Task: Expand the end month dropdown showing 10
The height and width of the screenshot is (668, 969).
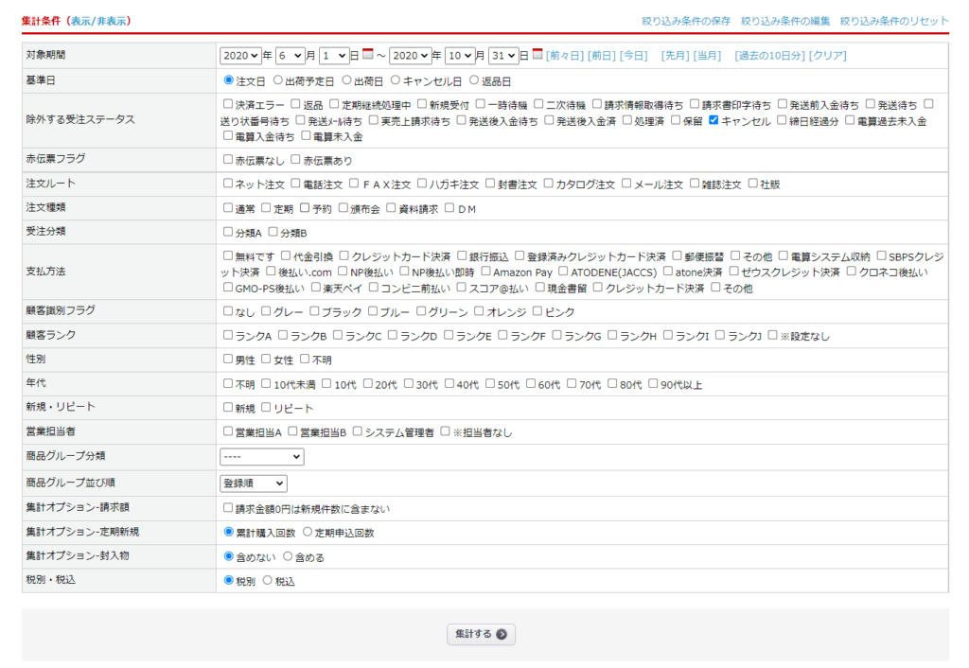Action: (464, 56)
